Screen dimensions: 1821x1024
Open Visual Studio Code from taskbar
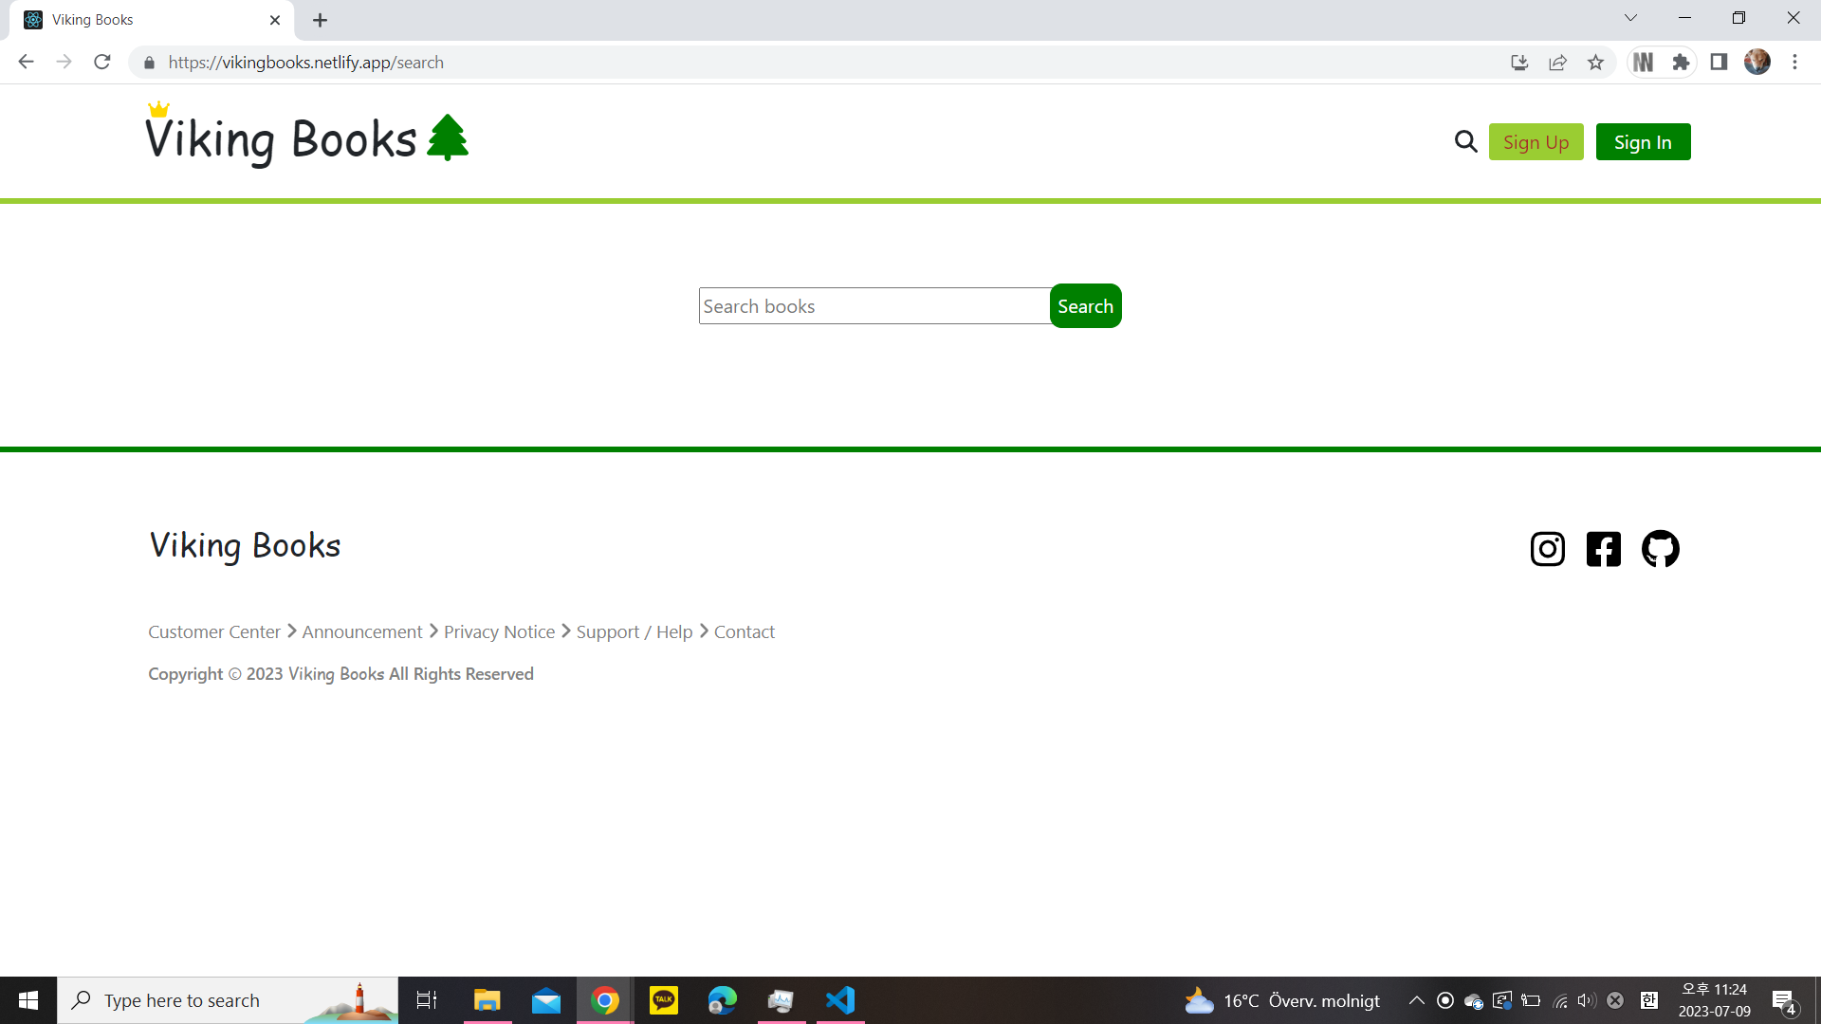(840, 1000)
